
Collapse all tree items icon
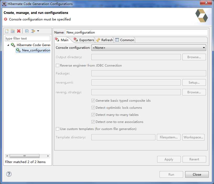[27, 31]
